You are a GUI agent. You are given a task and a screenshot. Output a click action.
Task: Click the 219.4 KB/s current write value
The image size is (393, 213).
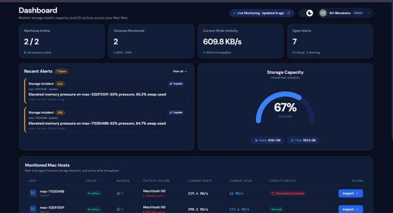198,194
